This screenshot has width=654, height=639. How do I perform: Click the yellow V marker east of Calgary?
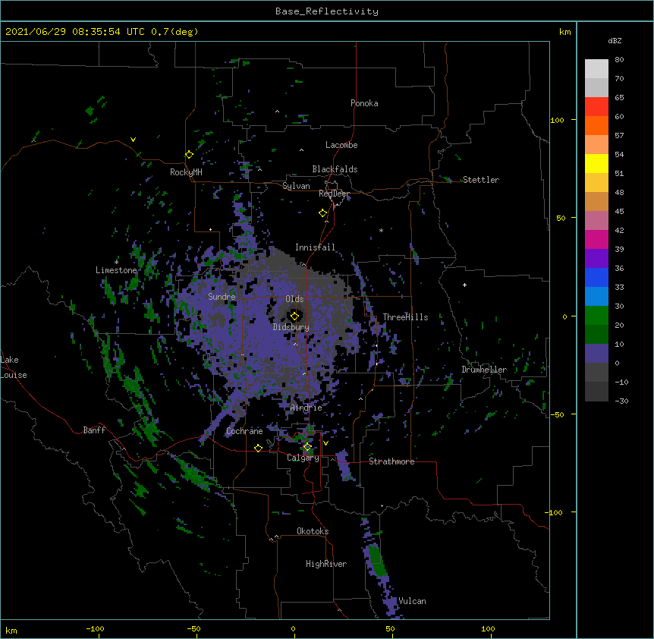pos(325,443)
